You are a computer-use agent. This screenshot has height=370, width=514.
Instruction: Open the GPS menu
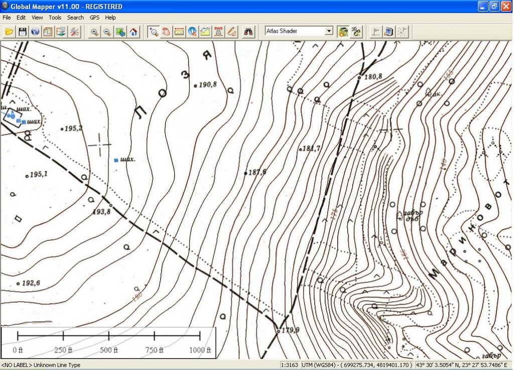(94, 18)
